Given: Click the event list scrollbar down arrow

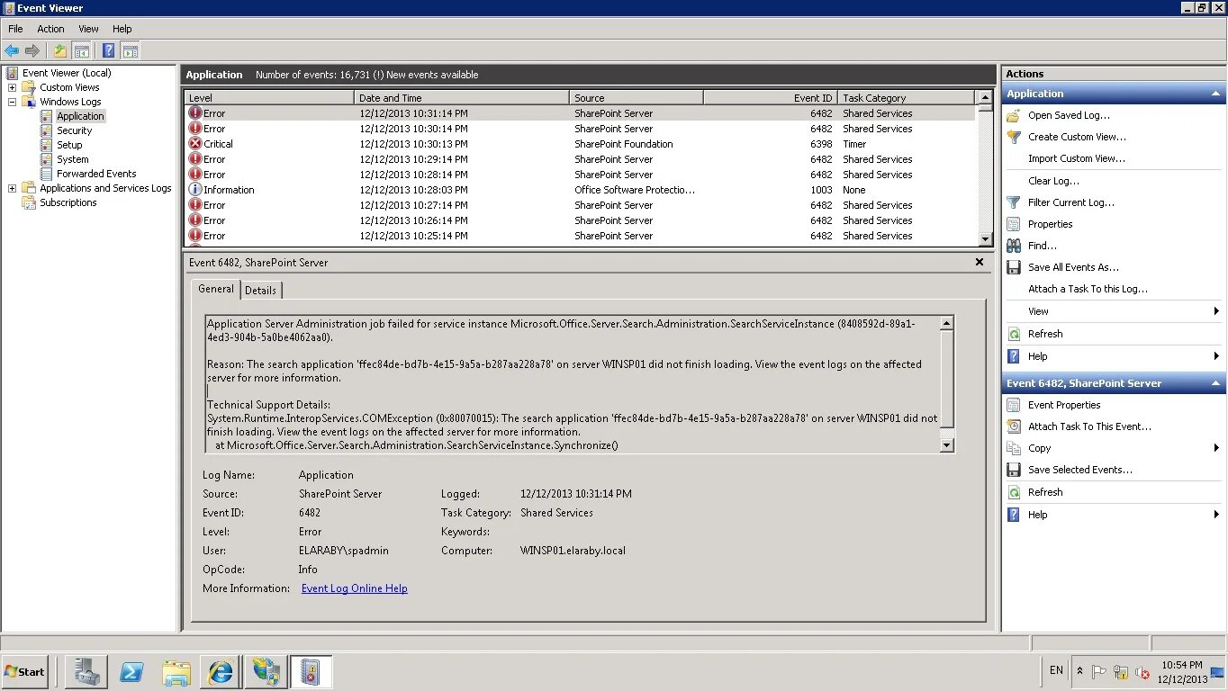Looking at the screenshot, I should 985,239.
